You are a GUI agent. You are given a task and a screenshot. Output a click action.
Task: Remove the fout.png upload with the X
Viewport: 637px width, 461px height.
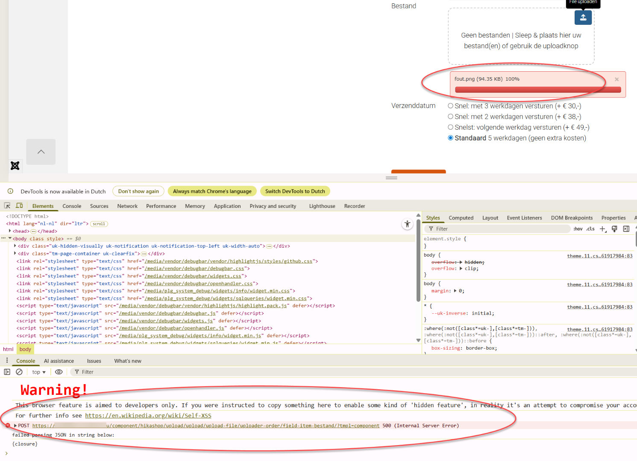tap(616, 79)
